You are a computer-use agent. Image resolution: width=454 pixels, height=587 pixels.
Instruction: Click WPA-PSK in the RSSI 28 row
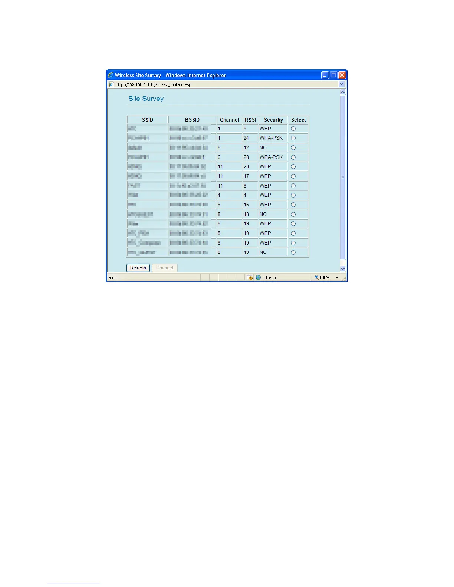271,157
